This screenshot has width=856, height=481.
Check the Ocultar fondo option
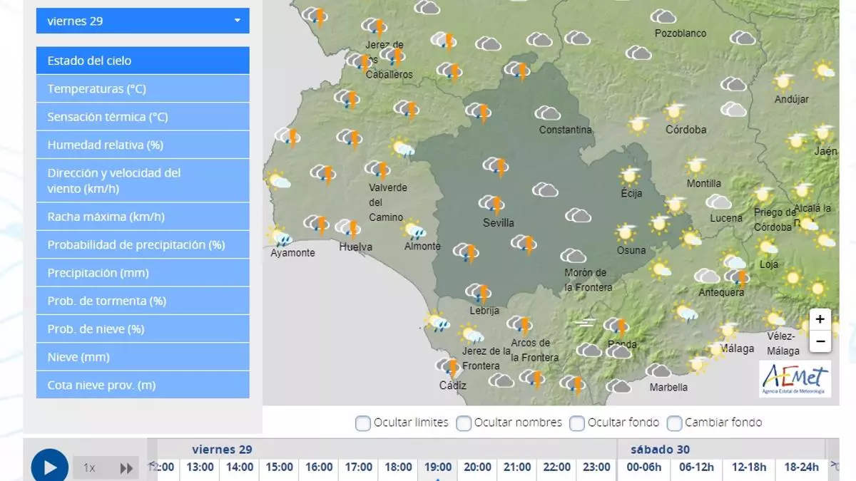point(577,423)
